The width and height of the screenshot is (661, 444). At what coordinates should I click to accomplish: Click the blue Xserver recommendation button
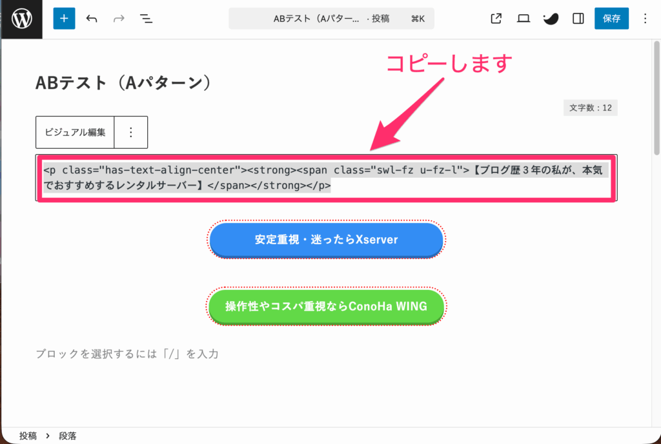[325, 239]
